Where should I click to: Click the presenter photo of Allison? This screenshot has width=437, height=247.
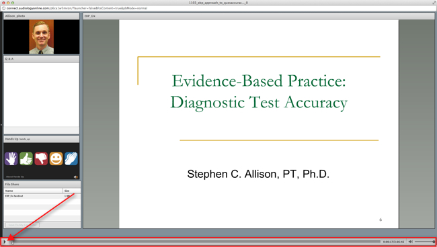pyautogui.click(x=41, y=37)
